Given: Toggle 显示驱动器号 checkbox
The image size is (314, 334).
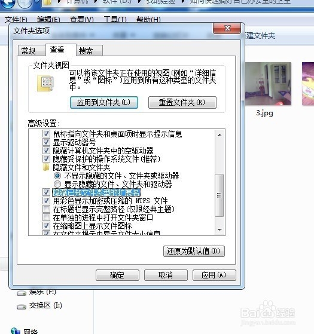Looking at the screenshot, I should click(46, 142).
